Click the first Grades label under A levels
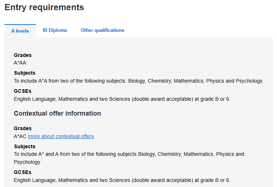Screen dimensions: 277x187 (22, 55)
